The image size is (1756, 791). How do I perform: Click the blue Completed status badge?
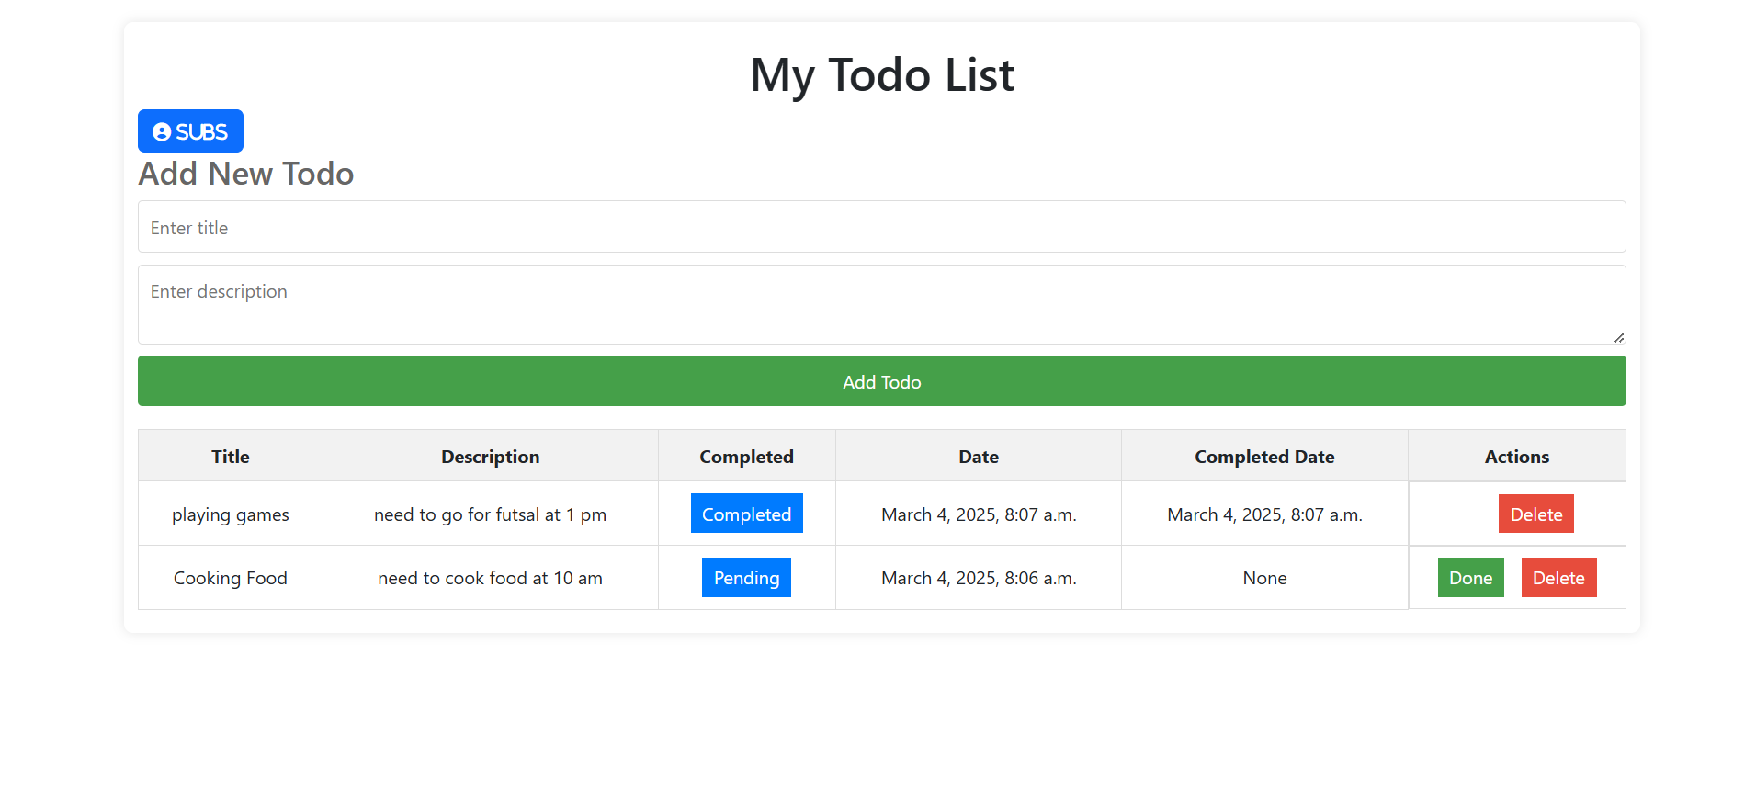[746, 514]
